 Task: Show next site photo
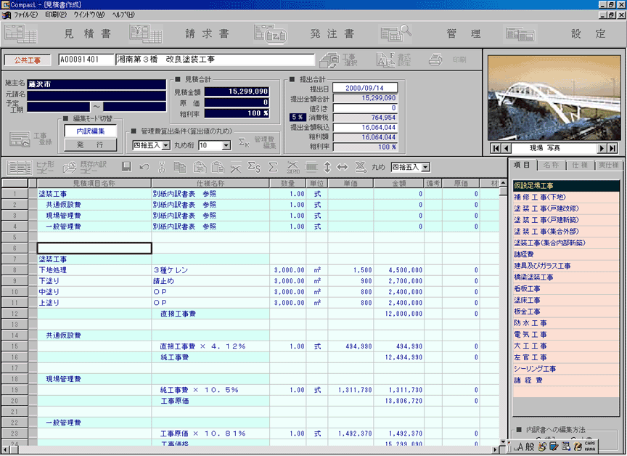coord(602,148)
